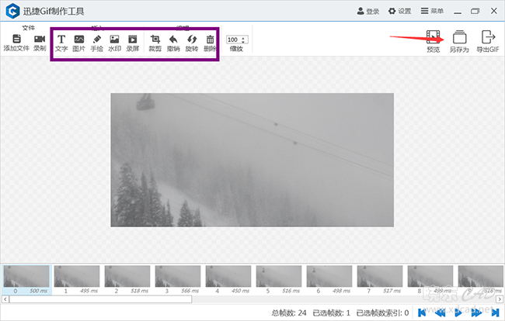Click the 已选帧数: 1 status text
Image resolution: width=505 pixels, height=321 pixels.
click(x=332, y=312)
